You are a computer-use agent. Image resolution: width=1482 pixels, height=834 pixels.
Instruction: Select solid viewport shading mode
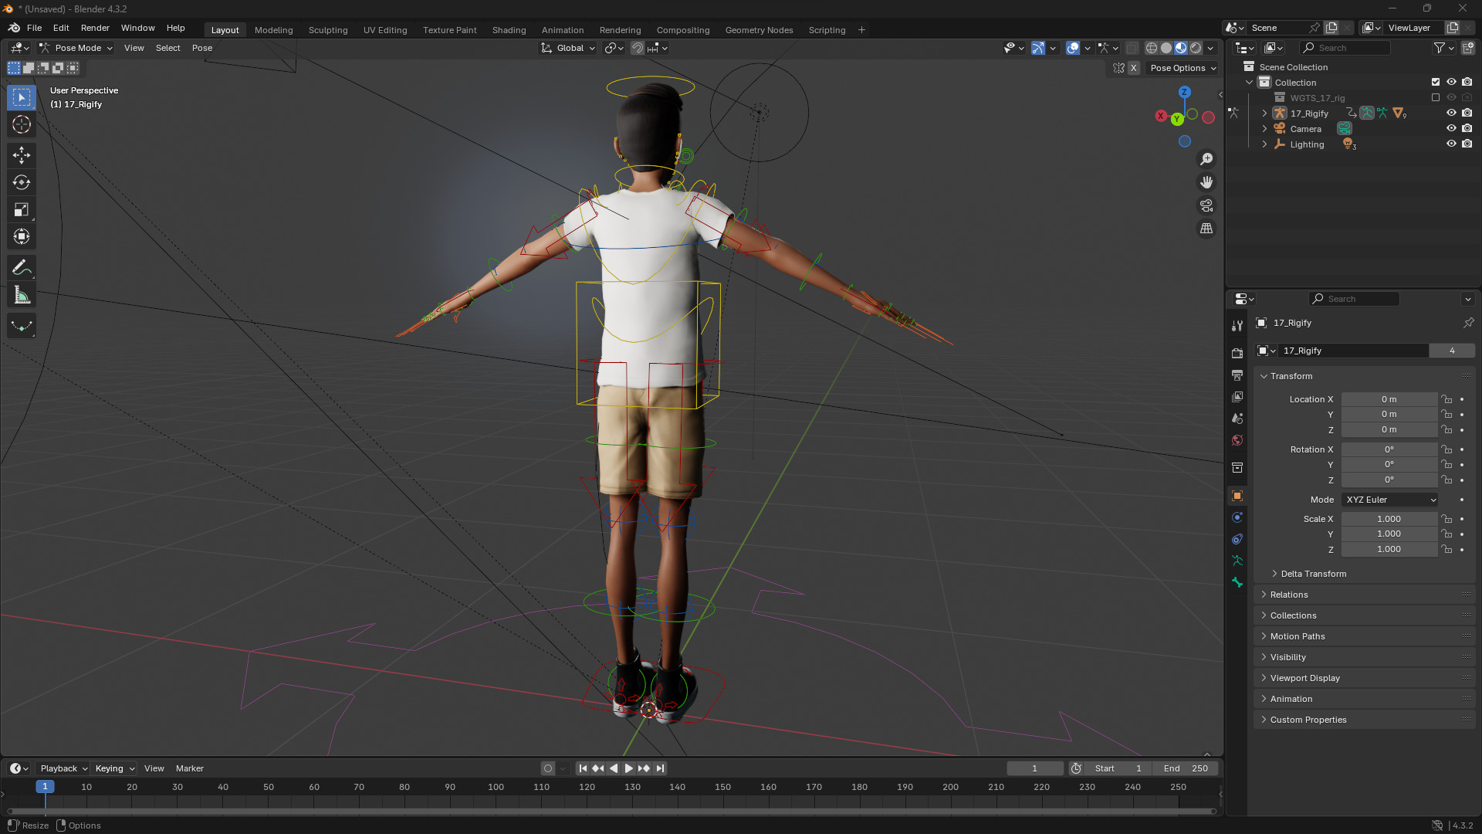click(x=1166, y=48)
